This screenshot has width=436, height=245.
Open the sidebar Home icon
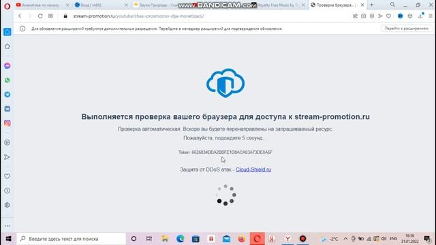tap(7, 32)
